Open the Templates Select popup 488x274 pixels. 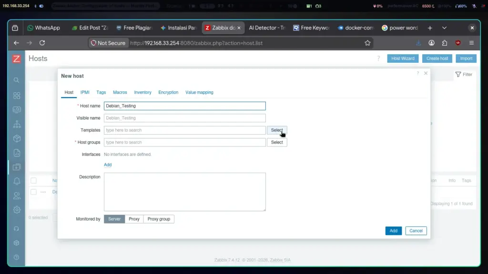tap(277, 130)
